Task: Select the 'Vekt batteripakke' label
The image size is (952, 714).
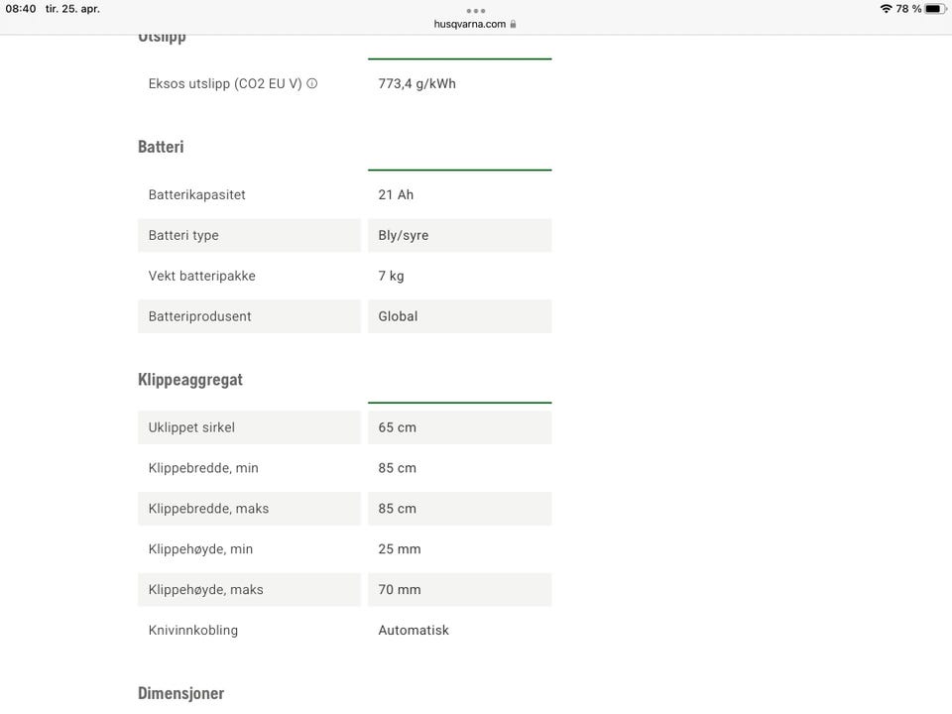Action: coord(202,277)
